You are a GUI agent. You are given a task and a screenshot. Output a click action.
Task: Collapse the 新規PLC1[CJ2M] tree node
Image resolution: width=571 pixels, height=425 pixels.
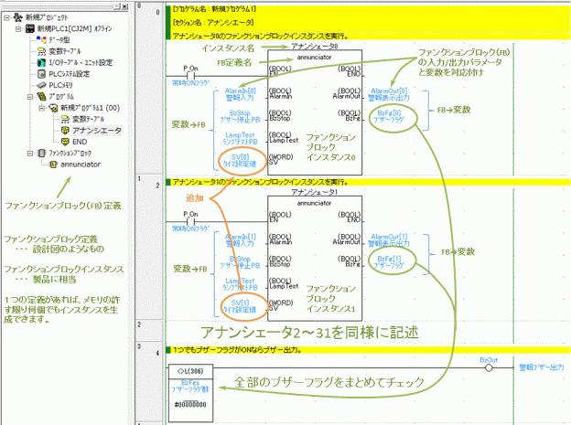(x=18, y=28)
